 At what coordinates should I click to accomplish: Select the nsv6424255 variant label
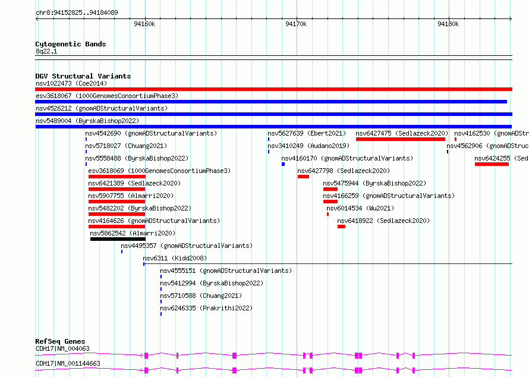502,158
